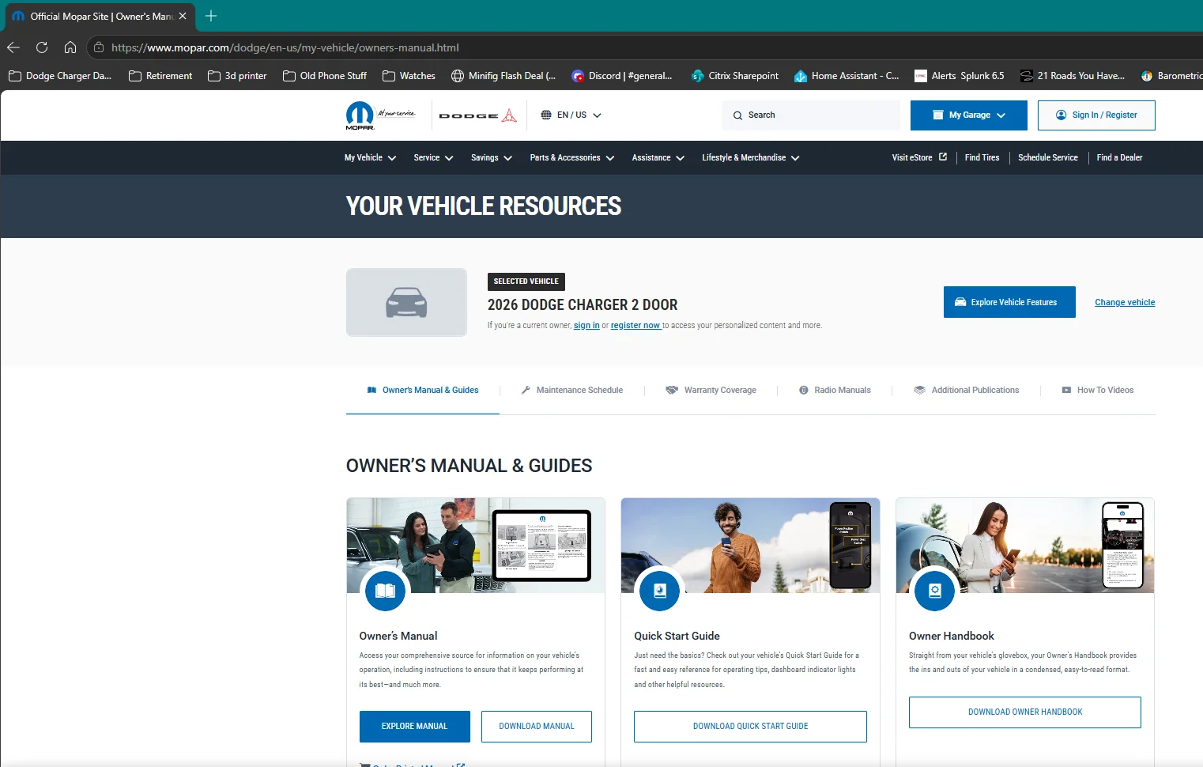Viewport: 1203px width, 767px height.
Task: Open the Old Phone Stuff bookmark folder
Action: coord(325,76)
